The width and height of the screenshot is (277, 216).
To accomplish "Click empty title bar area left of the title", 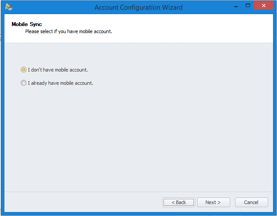I will point(53,8).
